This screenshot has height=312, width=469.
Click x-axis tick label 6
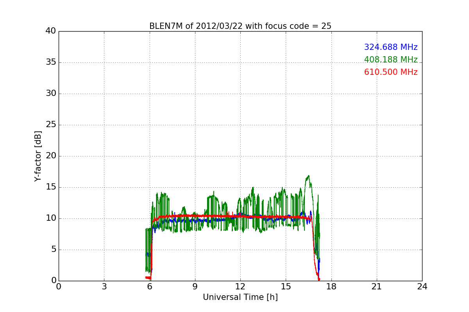pyautogui.click(x=149, y=287)
